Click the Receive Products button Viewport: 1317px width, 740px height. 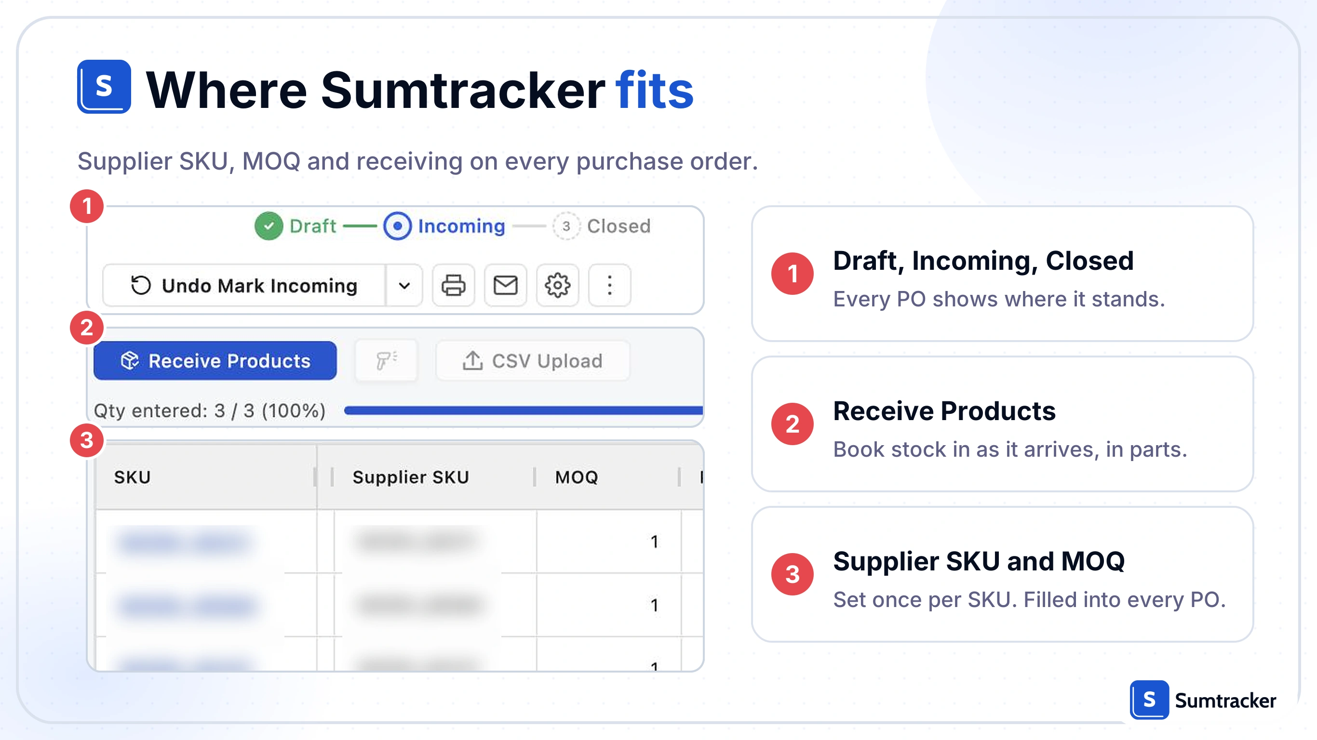[x=215, y=361]
